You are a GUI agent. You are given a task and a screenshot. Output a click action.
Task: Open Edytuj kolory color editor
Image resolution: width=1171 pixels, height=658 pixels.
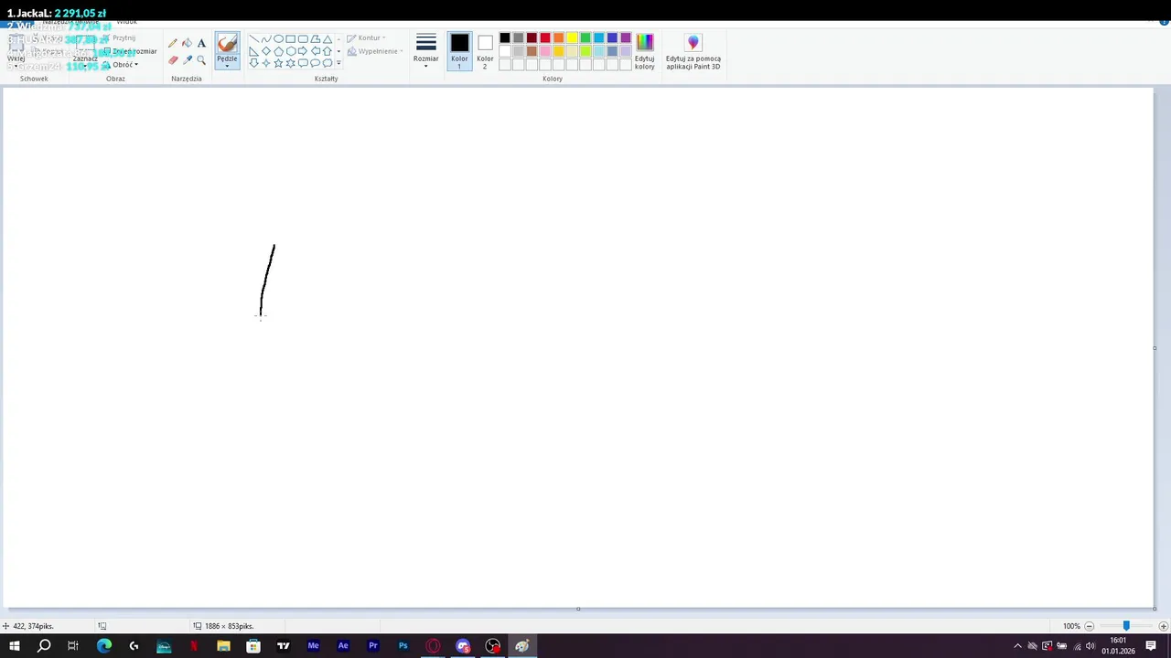click(645, 51)
